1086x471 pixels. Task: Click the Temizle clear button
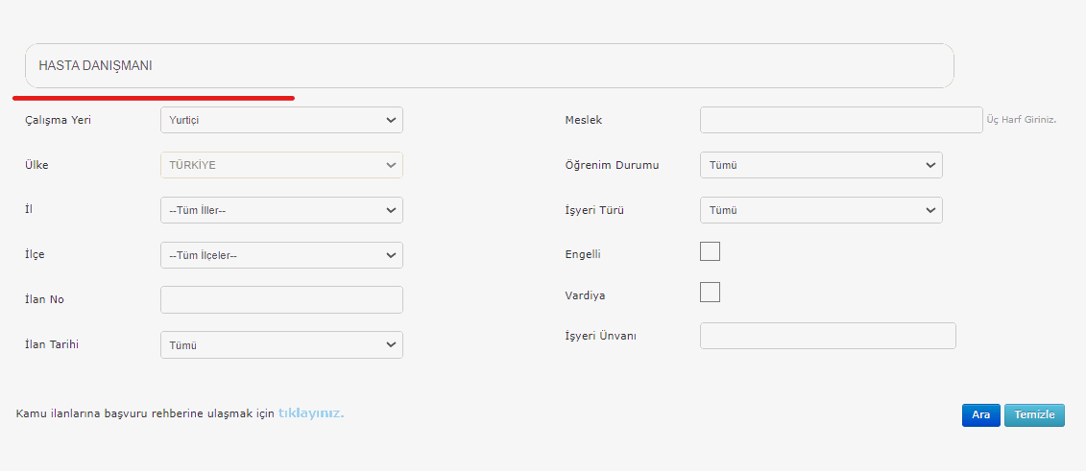pyautogui.click(x=1034, y=415)
